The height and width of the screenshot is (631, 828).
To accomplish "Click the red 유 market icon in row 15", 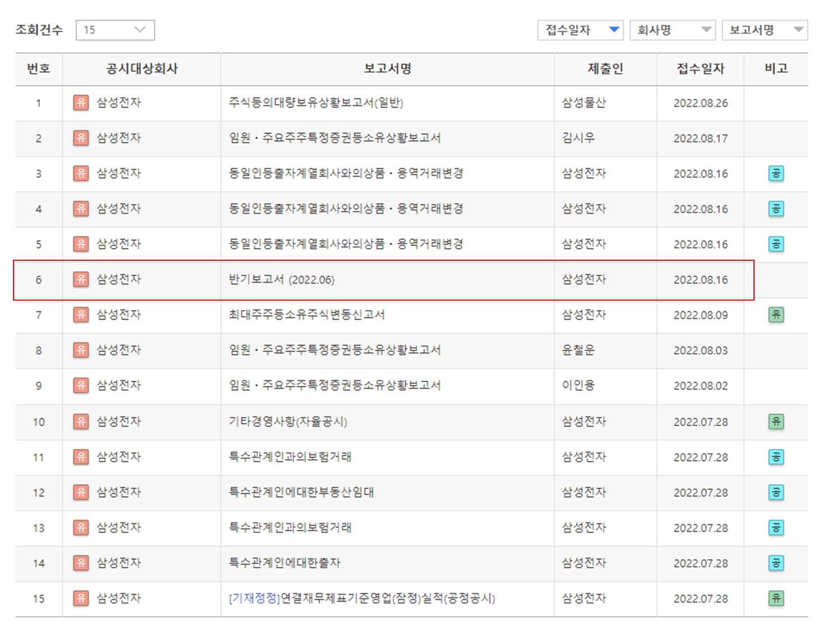I will point(81,598).
